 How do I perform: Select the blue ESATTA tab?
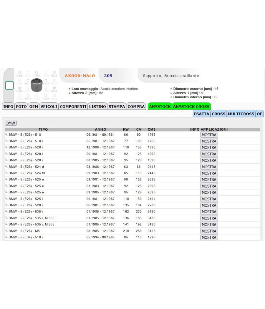pos(201,114)
